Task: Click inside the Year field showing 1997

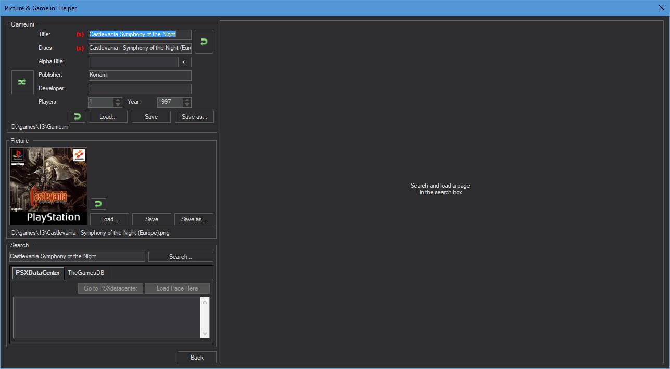Action: (x=170, y=102)
